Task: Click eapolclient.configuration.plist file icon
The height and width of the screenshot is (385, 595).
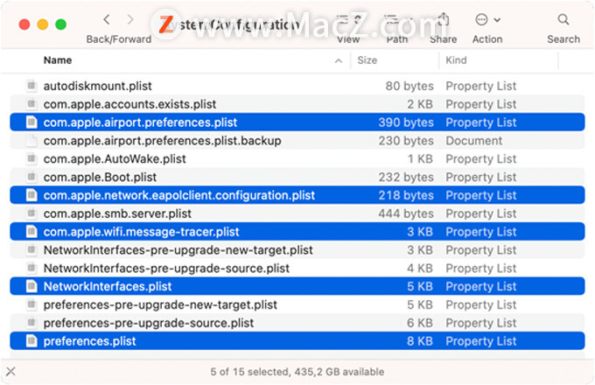Action: coord(31,195)
